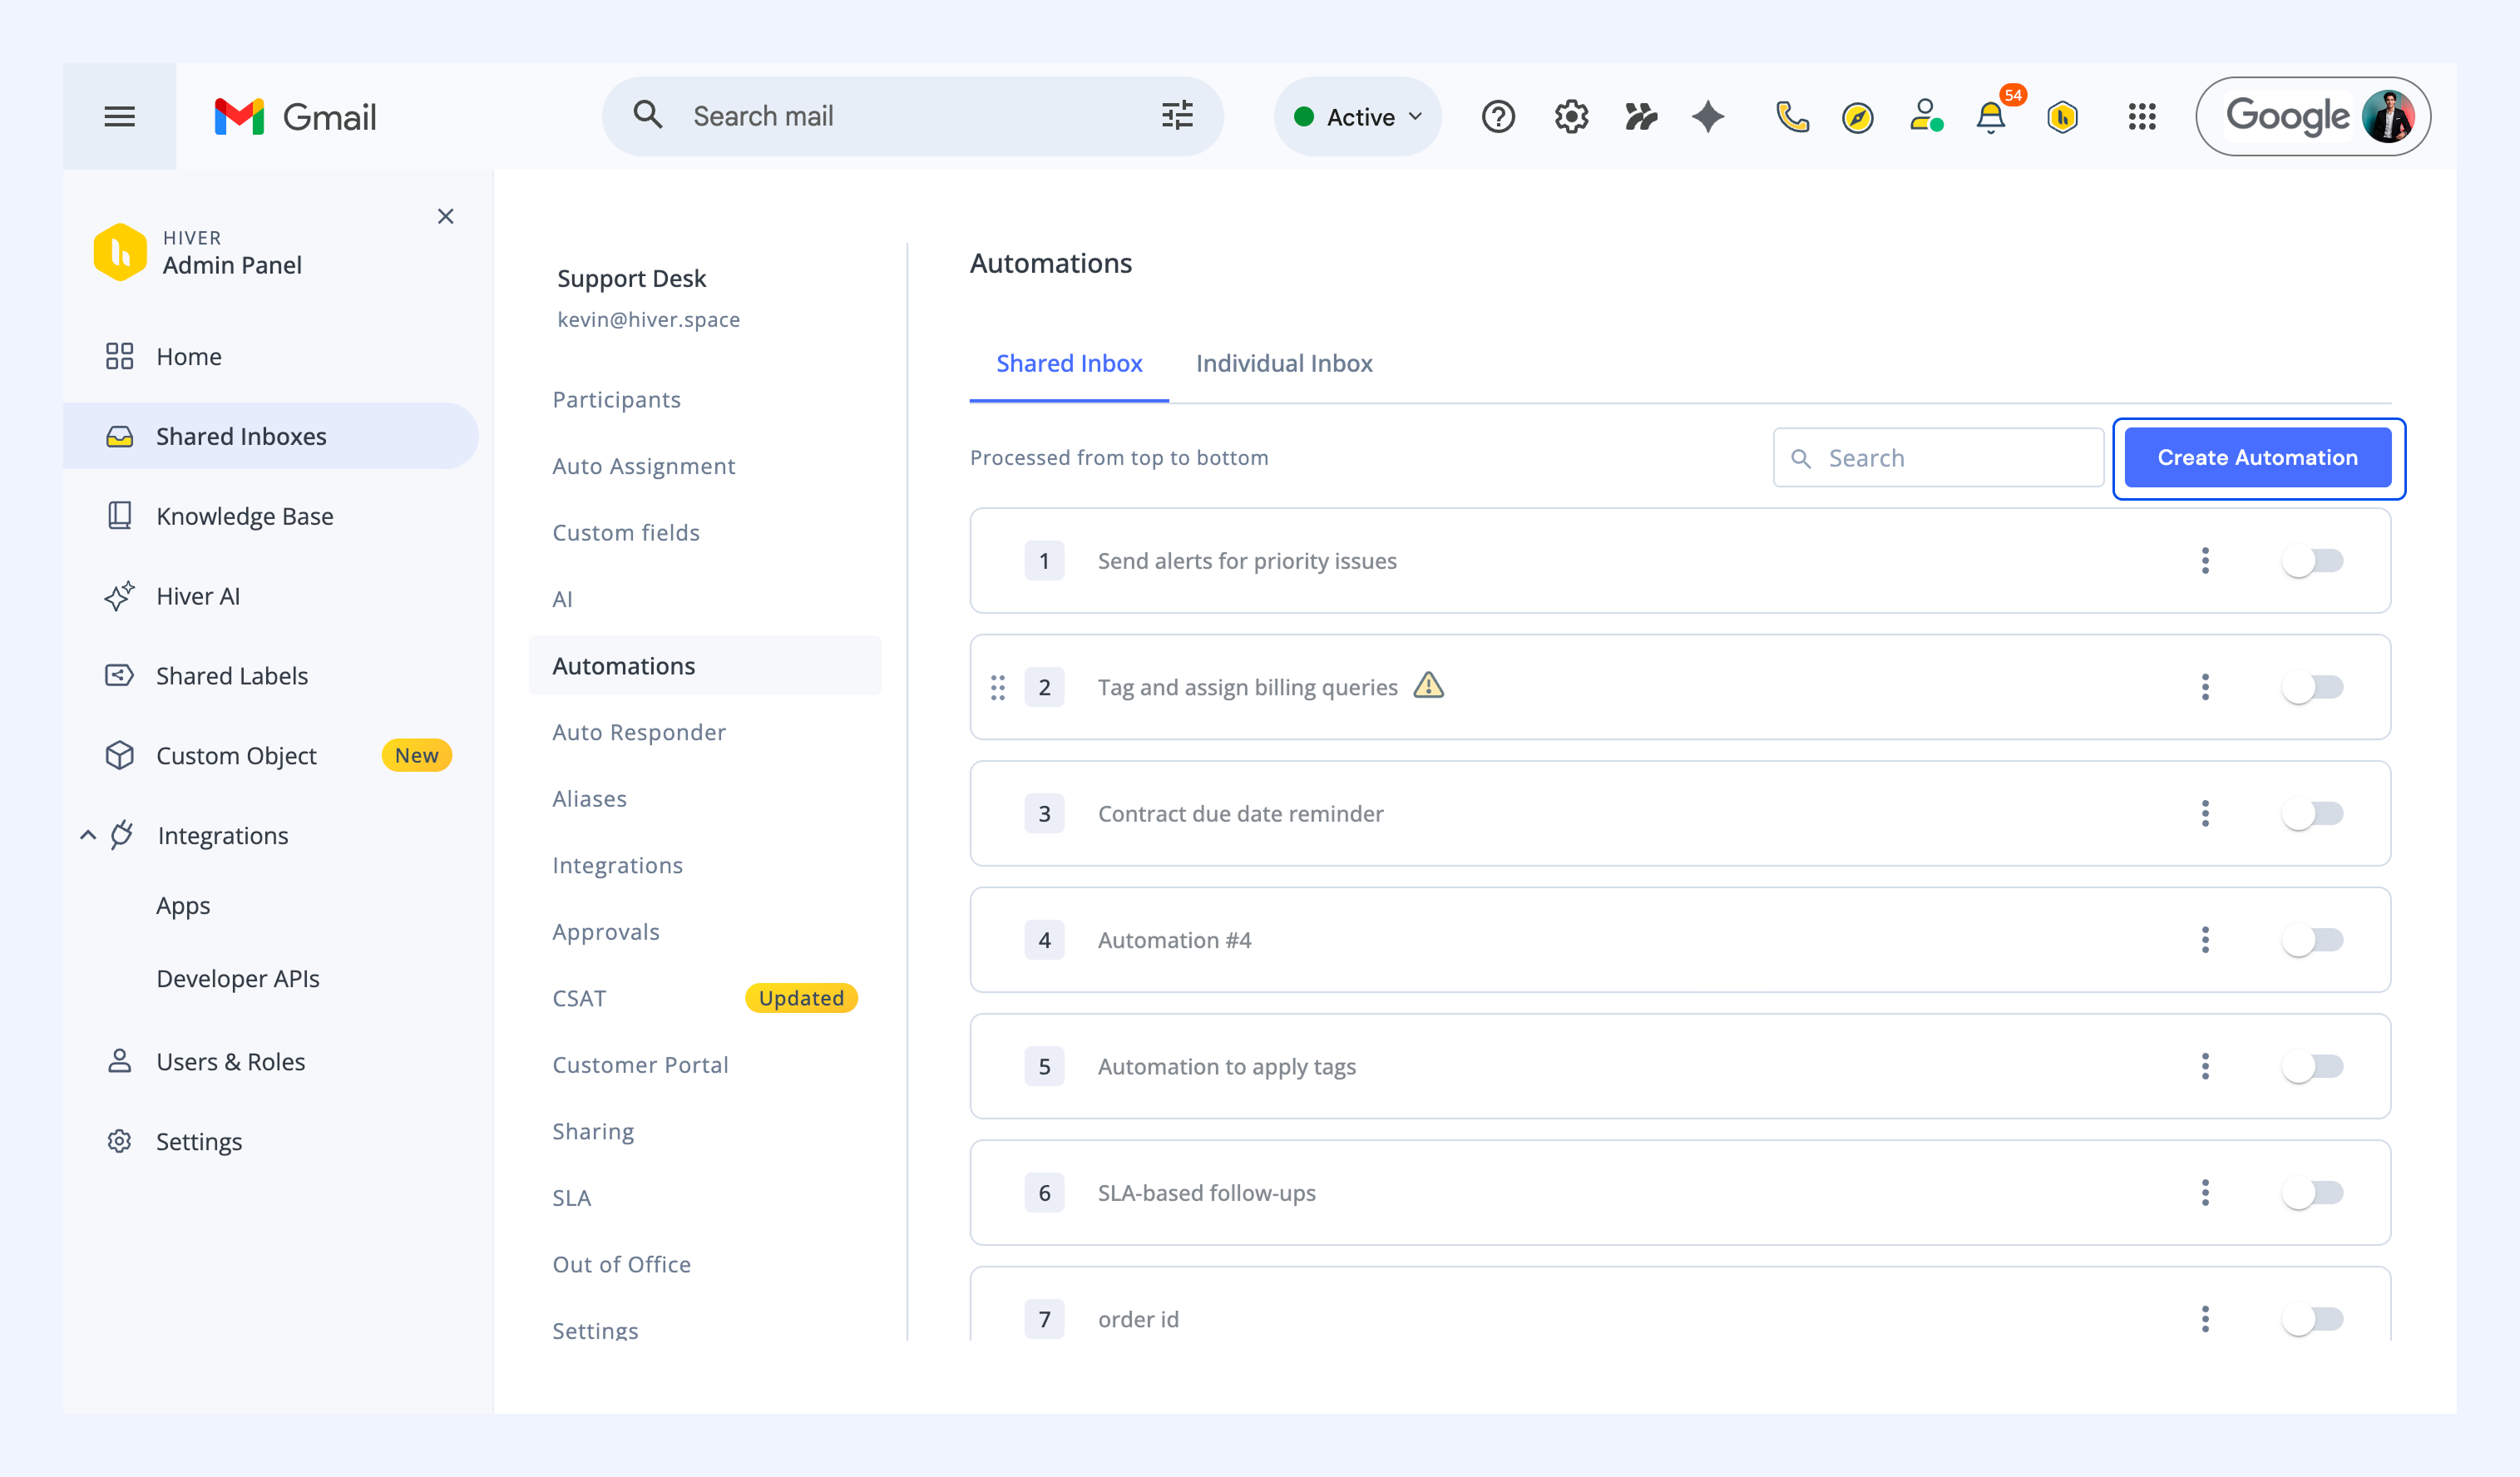The image size is (2520, 1477).
Task: Open Aliases in Support Desk menu
Action: [589, 799]
